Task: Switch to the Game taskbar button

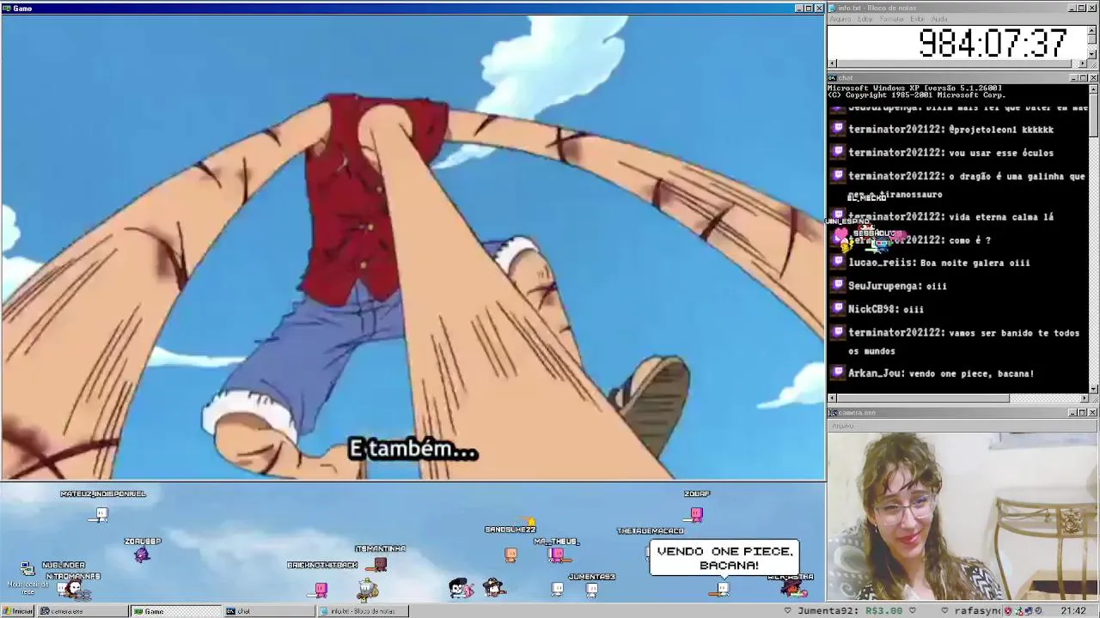Action: point(175,611)
